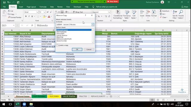Check the Create a copy checkbox

click(57, 45)
